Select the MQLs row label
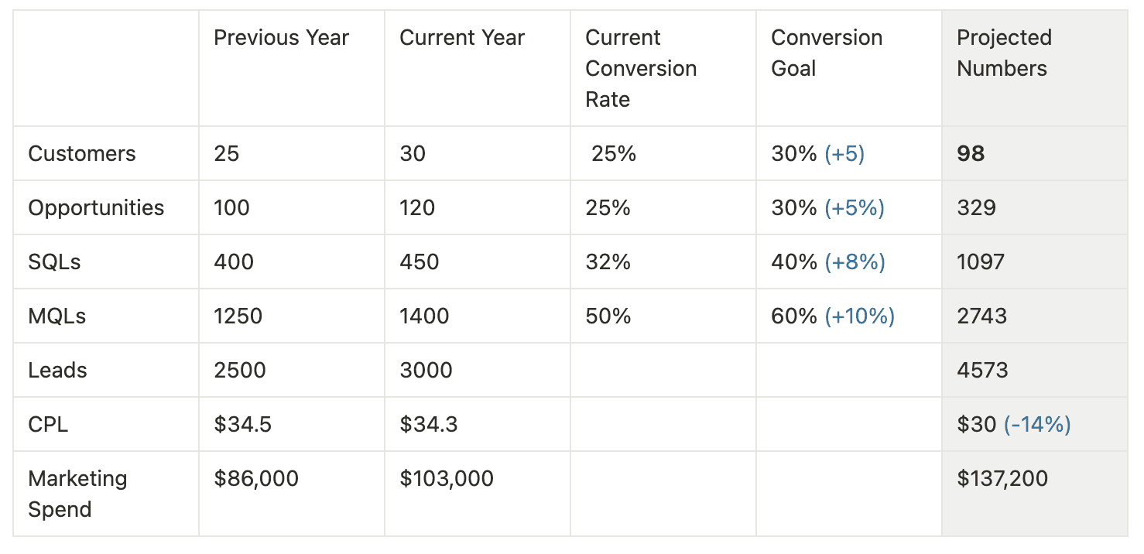The width and height of the screenshot is (1144, 554). pos(57,316)
